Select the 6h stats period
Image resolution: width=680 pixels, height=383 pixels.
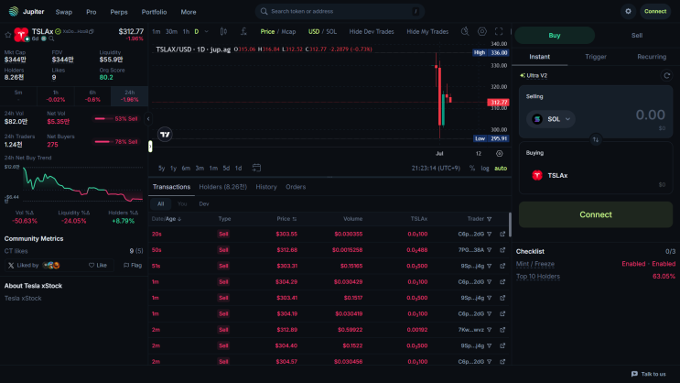click(x=92, y=96)
